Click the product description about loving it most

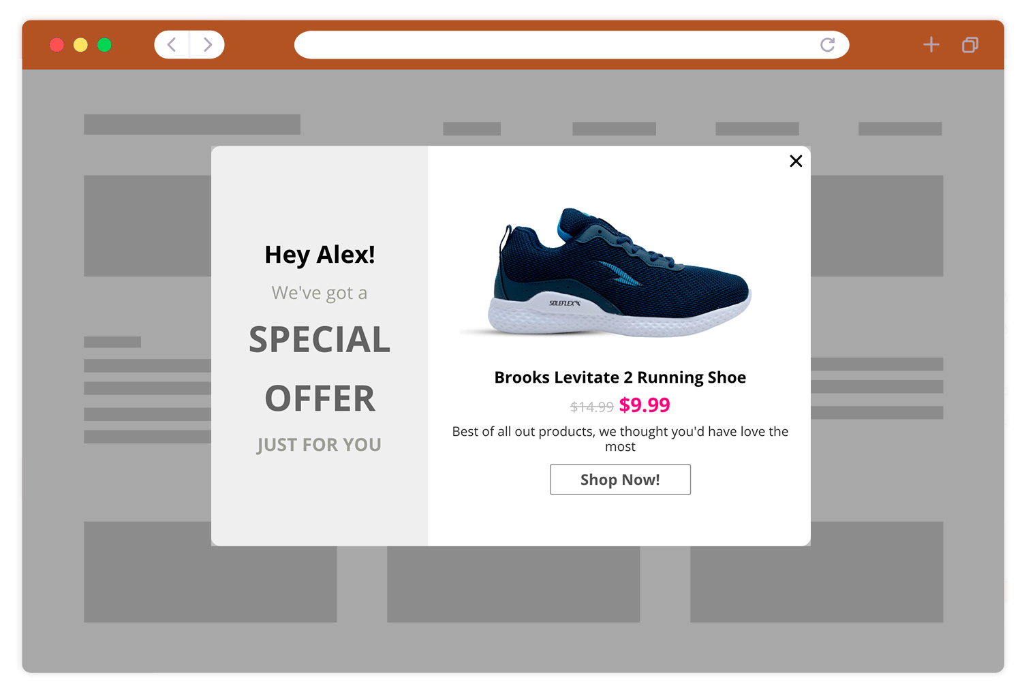pyautogui.click(x=620, y=439)
